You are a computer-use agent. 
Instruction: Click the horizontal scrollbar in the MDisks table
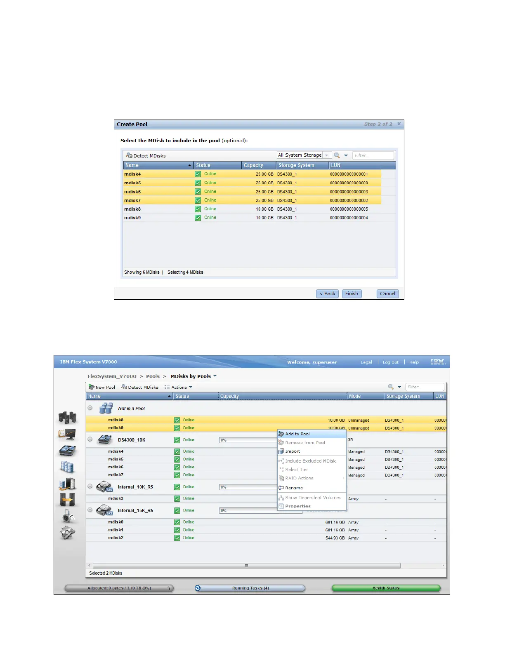click(247, 566)
